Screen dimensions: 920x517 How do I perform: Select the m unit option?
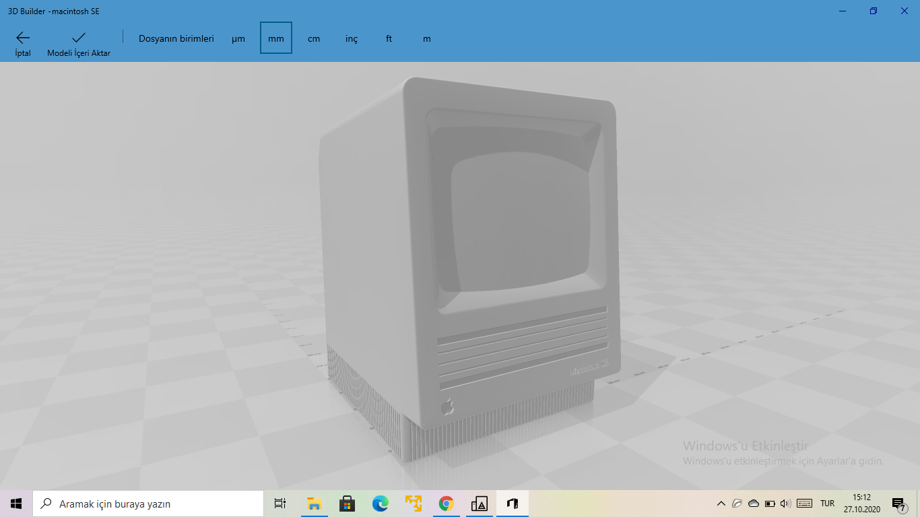pos(427,38)
